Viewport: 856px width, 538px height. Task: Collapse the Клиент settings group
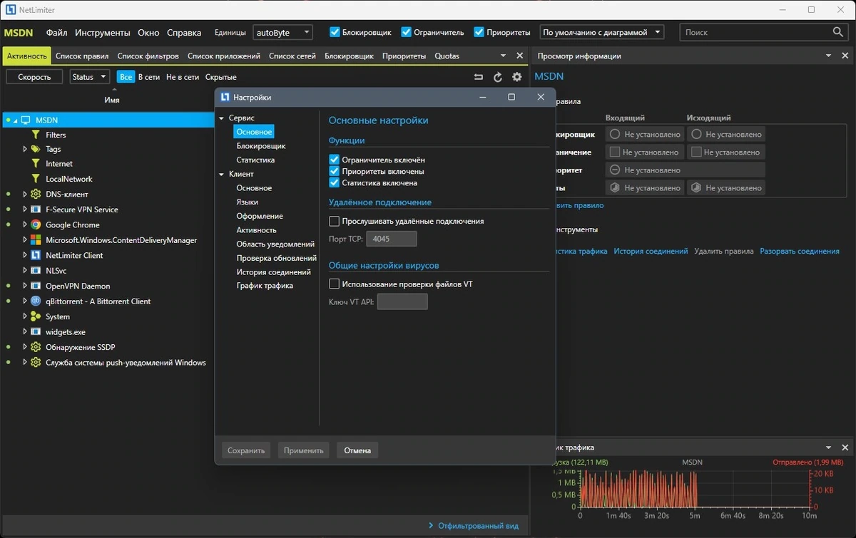[222, 174]
